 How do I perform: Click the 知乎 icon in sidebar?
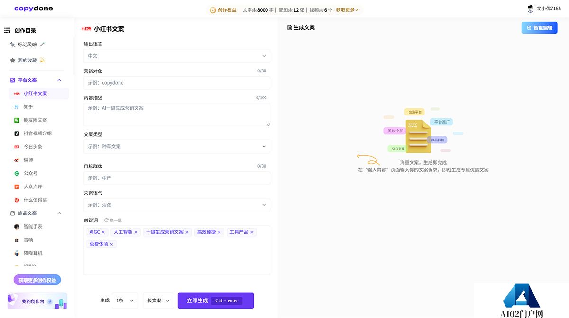click(x=17, y=107)
